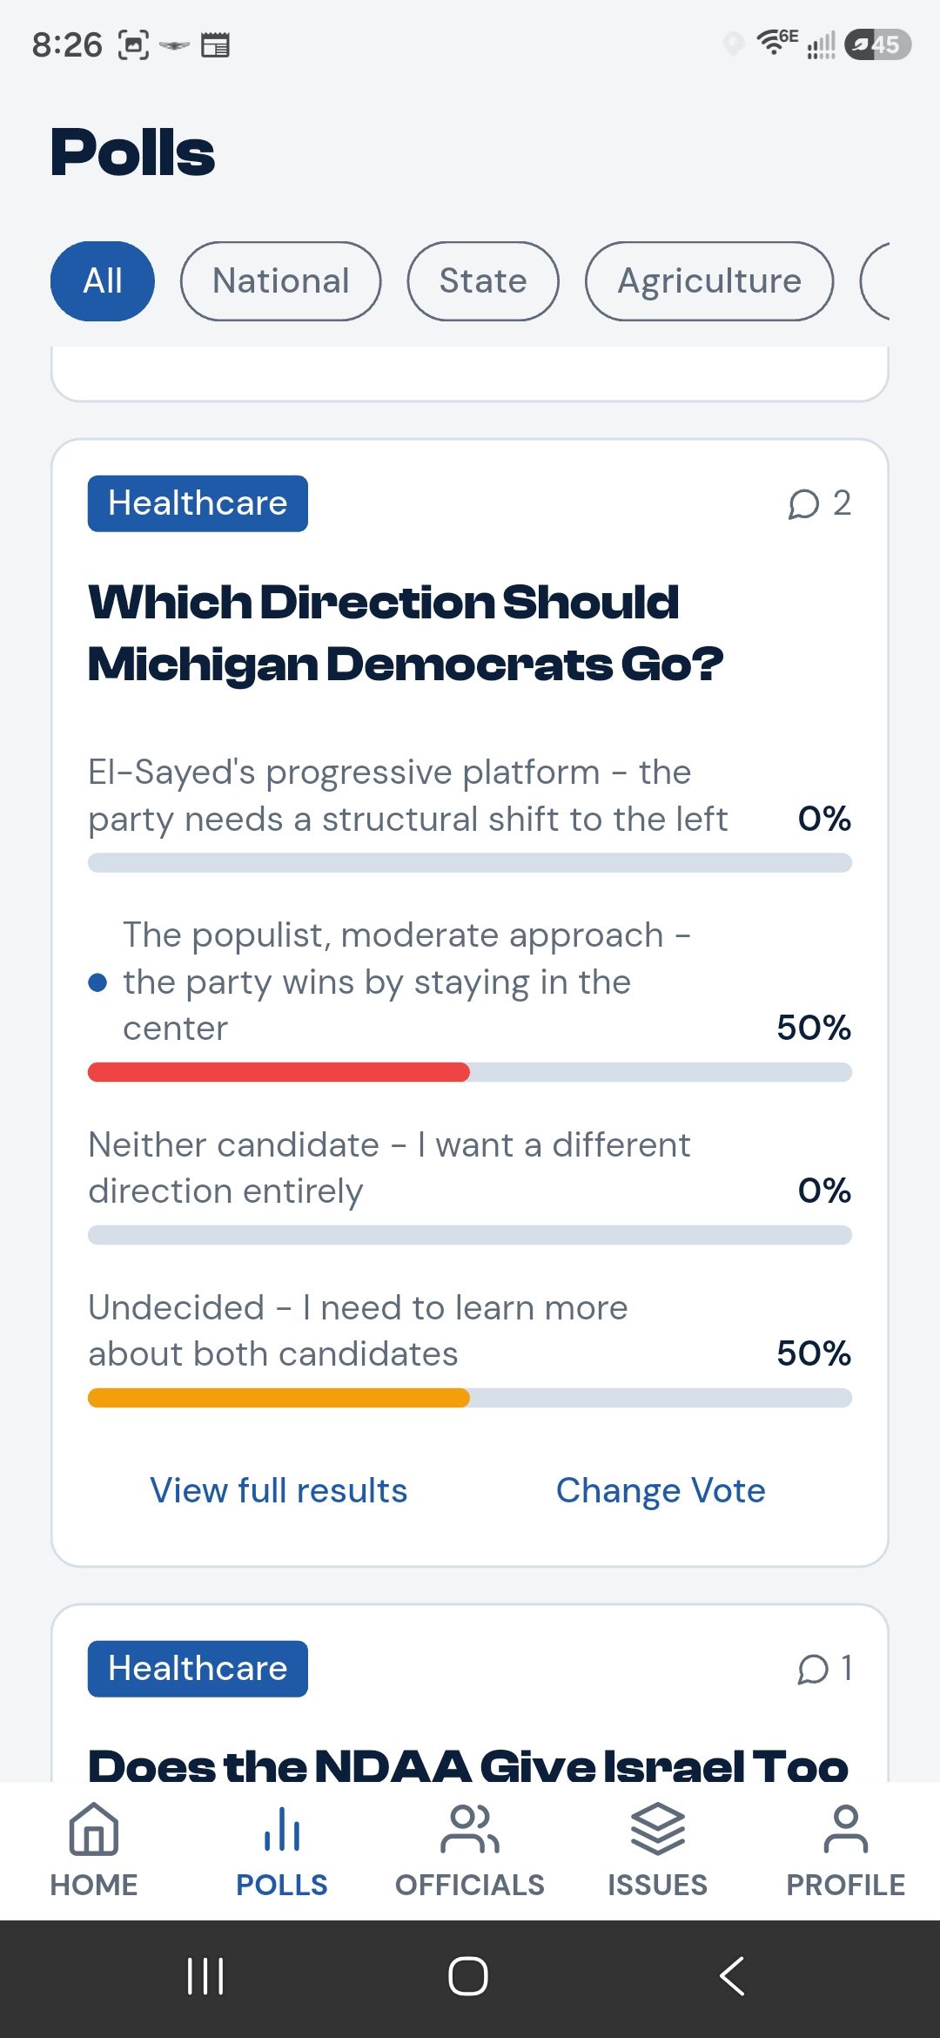
Task: Filter polls by State
Action: (x=483, y=281)
